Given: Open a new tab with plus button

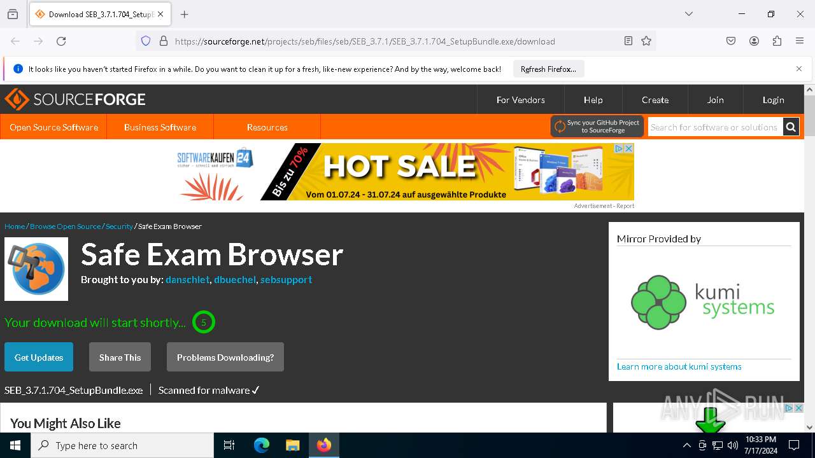Looking at the screenshot, I should 185,14.
